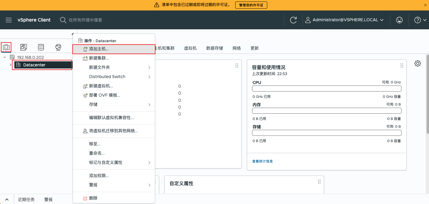Open the 虚拟机 tab

190,48
